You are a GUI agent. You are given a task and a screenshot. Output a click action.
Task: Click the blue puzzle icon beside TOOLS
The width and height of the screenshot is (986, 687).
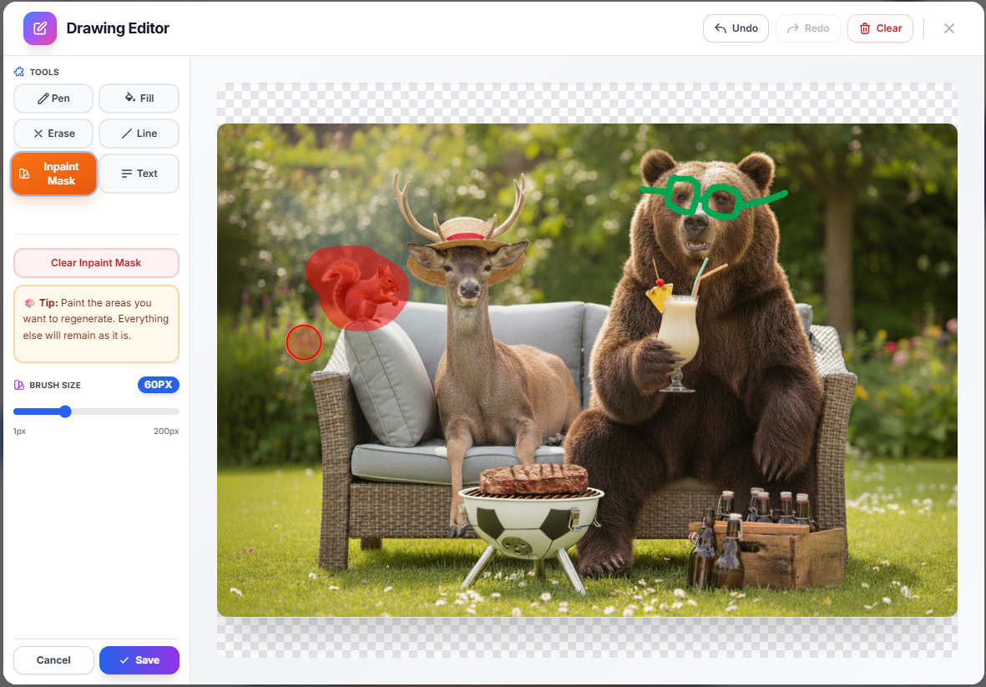pos(18,72)
